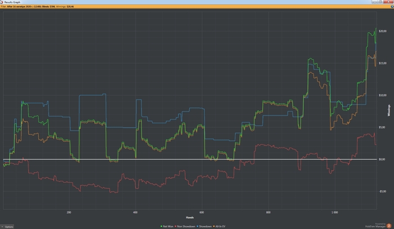
Task: Toggle the Showdown legend entry
Action: [x=204, y=227]
